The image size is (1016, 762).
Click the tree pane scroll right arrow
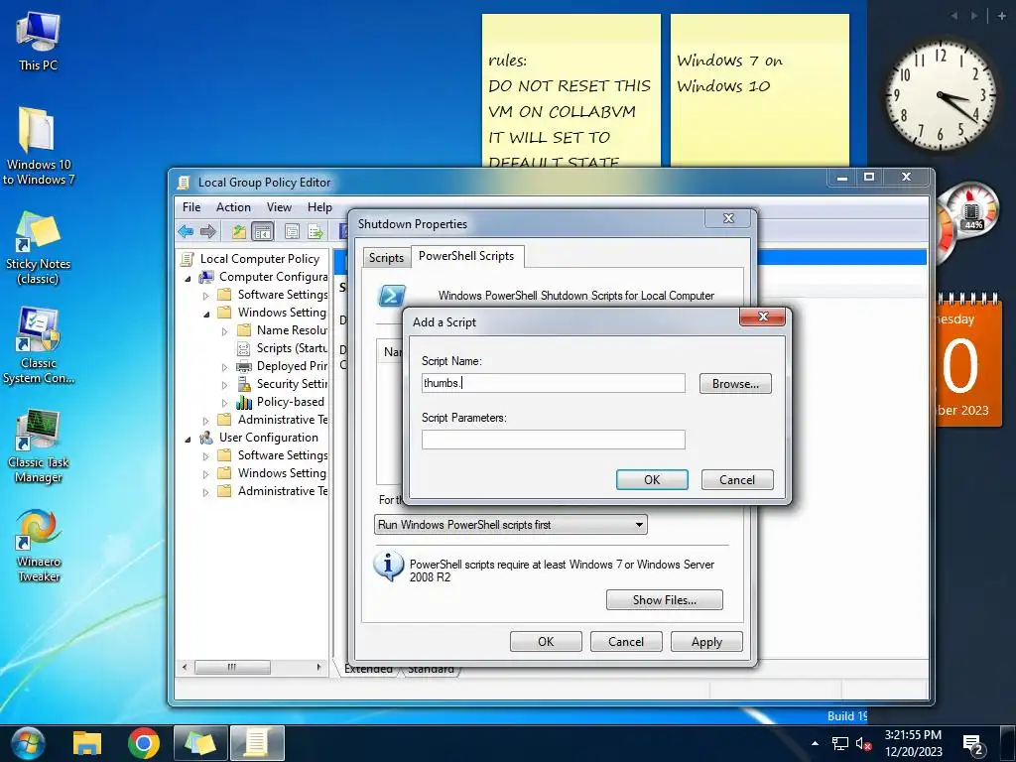[x=318, y=667]
